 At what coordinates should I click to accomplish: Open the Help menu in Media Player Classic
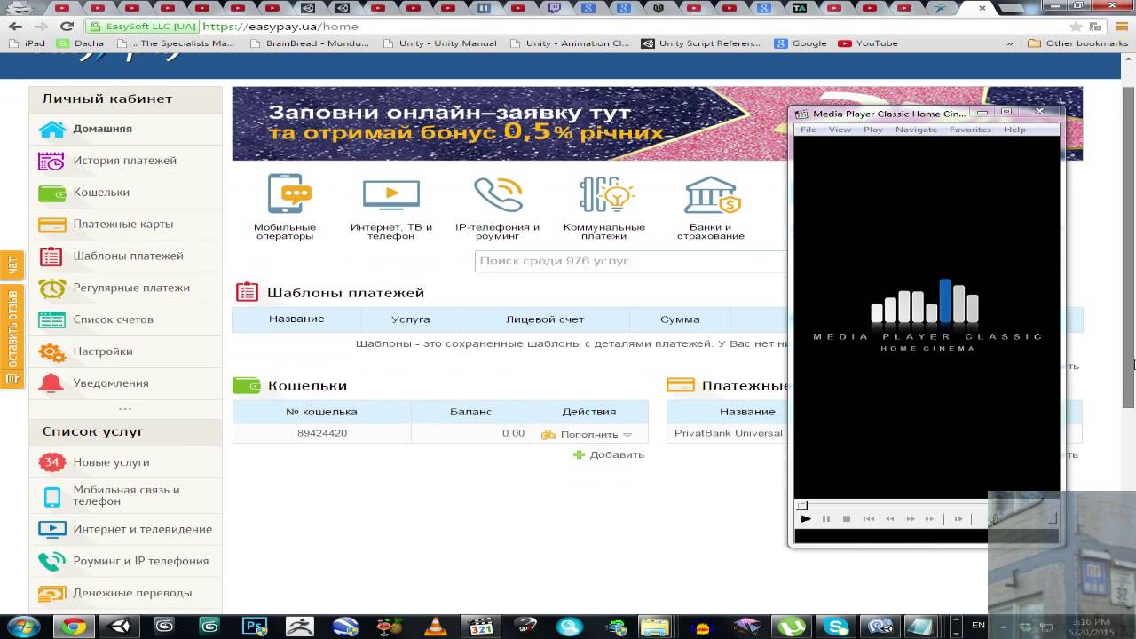point(1014,130)
